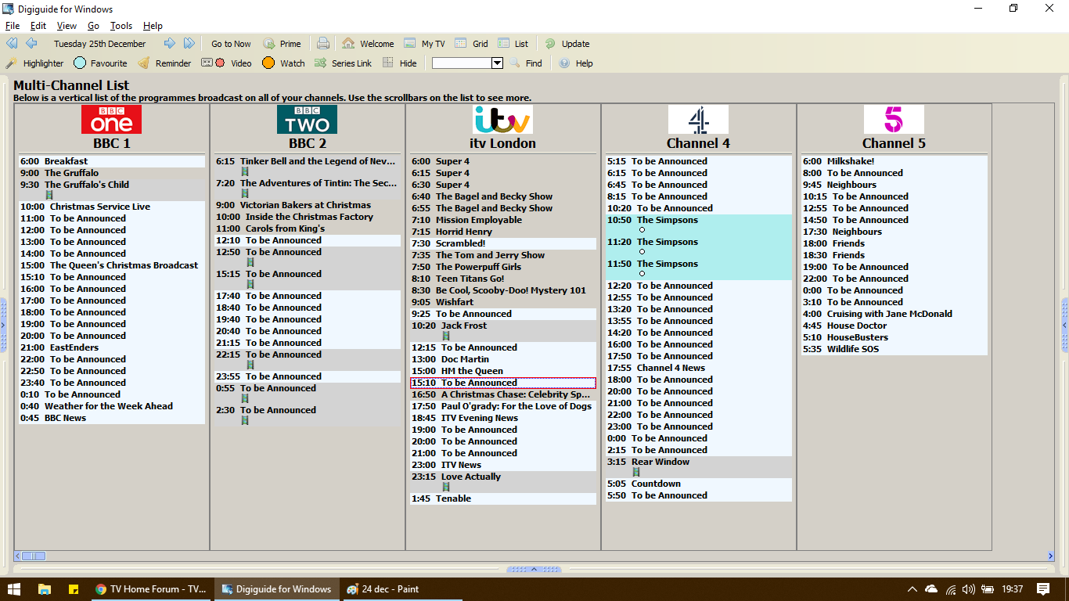
Task: Go forward one day with right arrow
Action: pos(169,44)
